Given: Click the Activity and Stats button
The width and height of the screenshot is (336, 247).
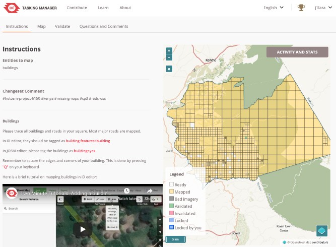Looking at the screenshot, I should (x=296, y=52).
